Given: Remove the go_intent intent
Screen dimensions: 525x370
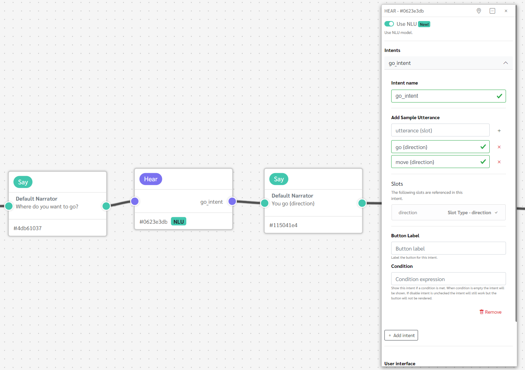Looking at the screenshot, I should [x=490, y=312].
